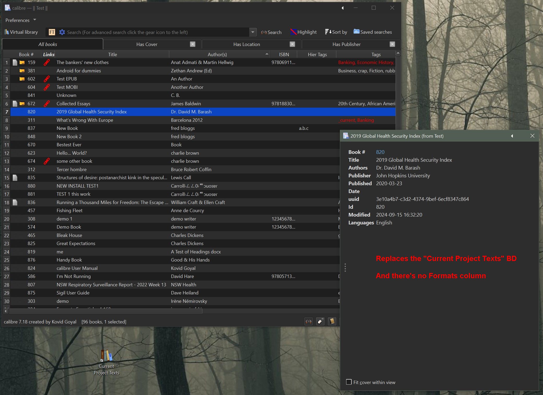Toggle the Tag browser button in the status bar
Viewport: 543px width, 395px height.
click(320, 321)
